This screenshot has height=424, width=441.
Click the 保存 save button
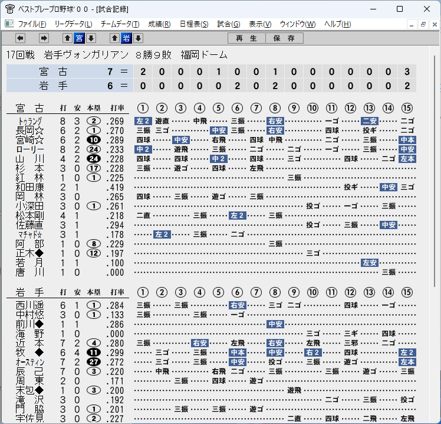[284, 38]
